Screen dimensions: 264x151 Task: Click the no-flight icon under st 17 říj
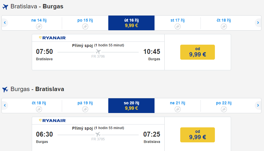point(178,27)
